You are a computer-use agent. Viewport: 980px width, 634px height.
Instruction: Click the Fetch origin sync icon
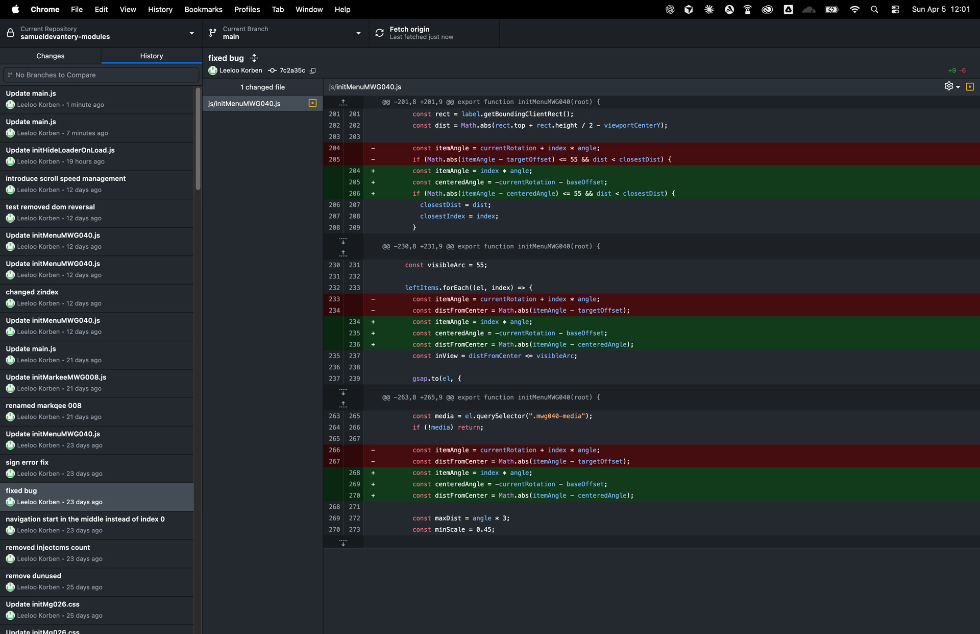tap(379, 33)
